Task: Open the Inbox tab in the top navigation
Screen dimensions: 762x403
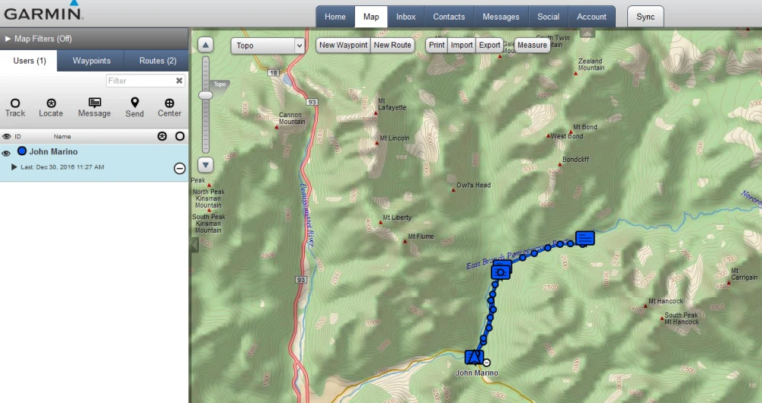Action: point(406,17)
